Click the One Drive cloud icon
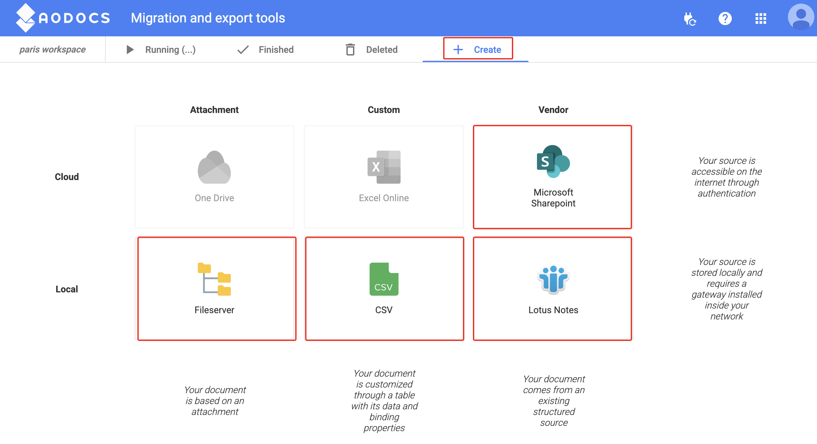The height and width of the screenshot is (444, 817). (214, 167)
